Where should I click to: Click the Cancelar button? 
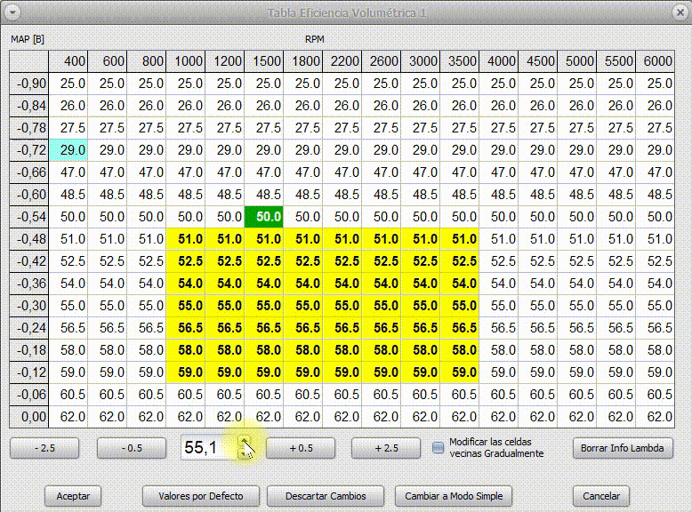601,496
